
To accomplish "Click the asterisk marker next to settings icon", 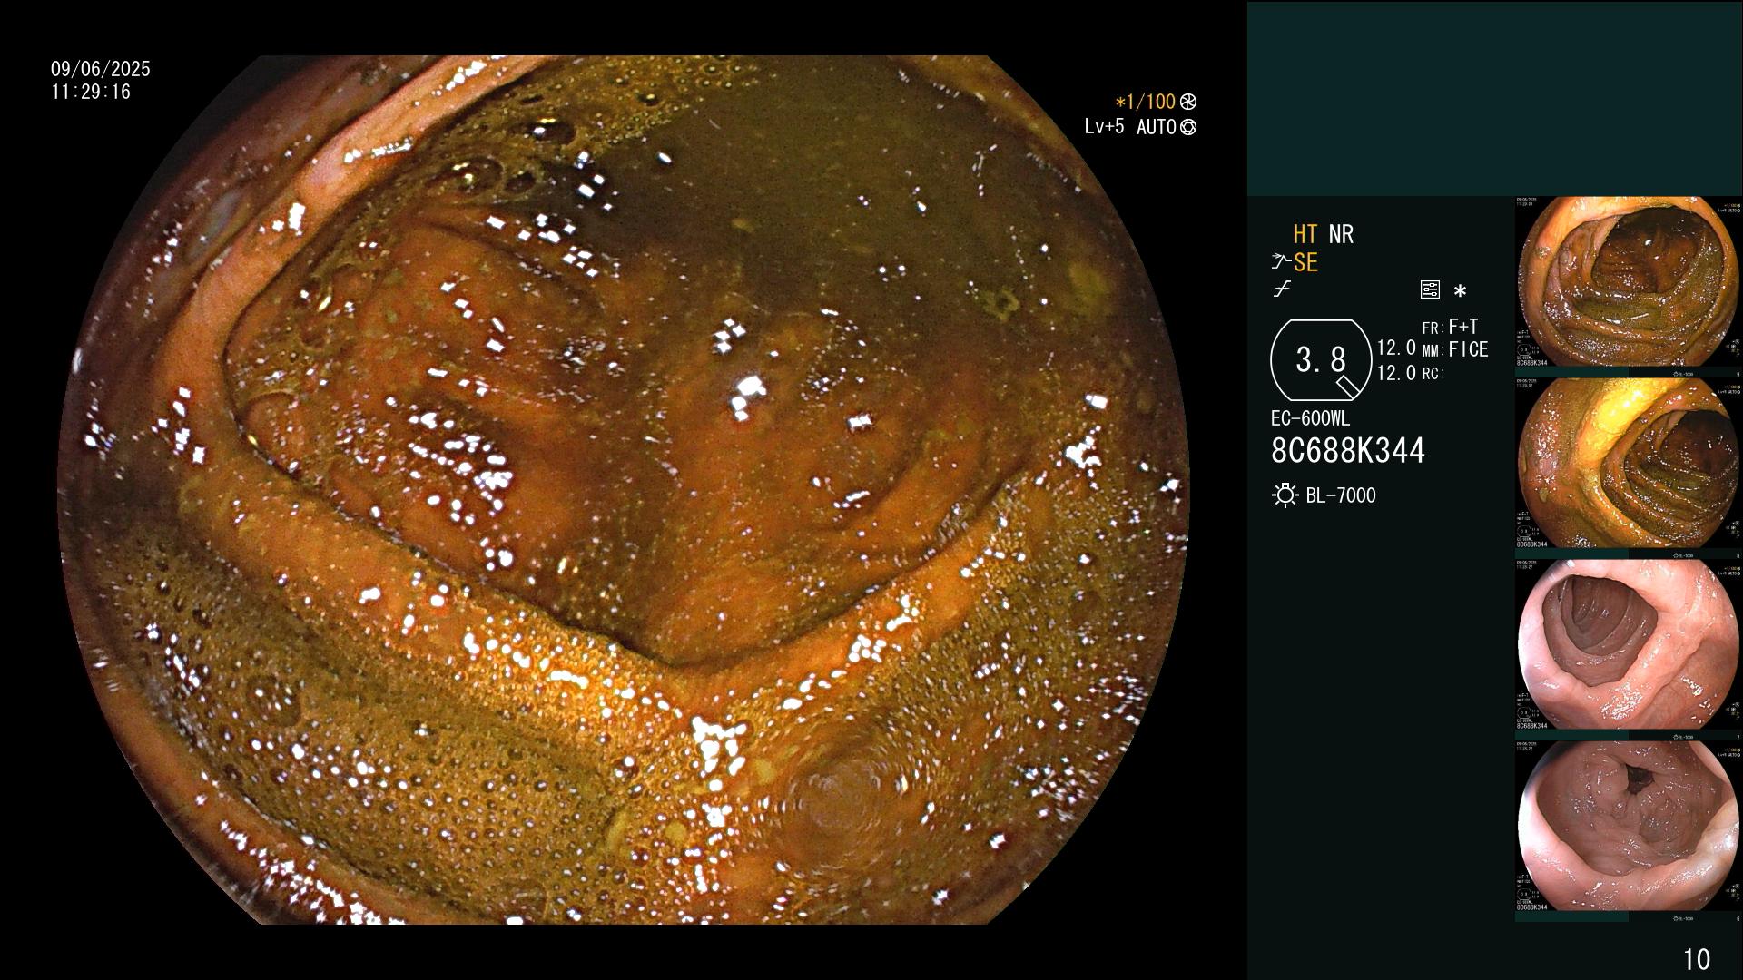I will tap(1460, 290).
